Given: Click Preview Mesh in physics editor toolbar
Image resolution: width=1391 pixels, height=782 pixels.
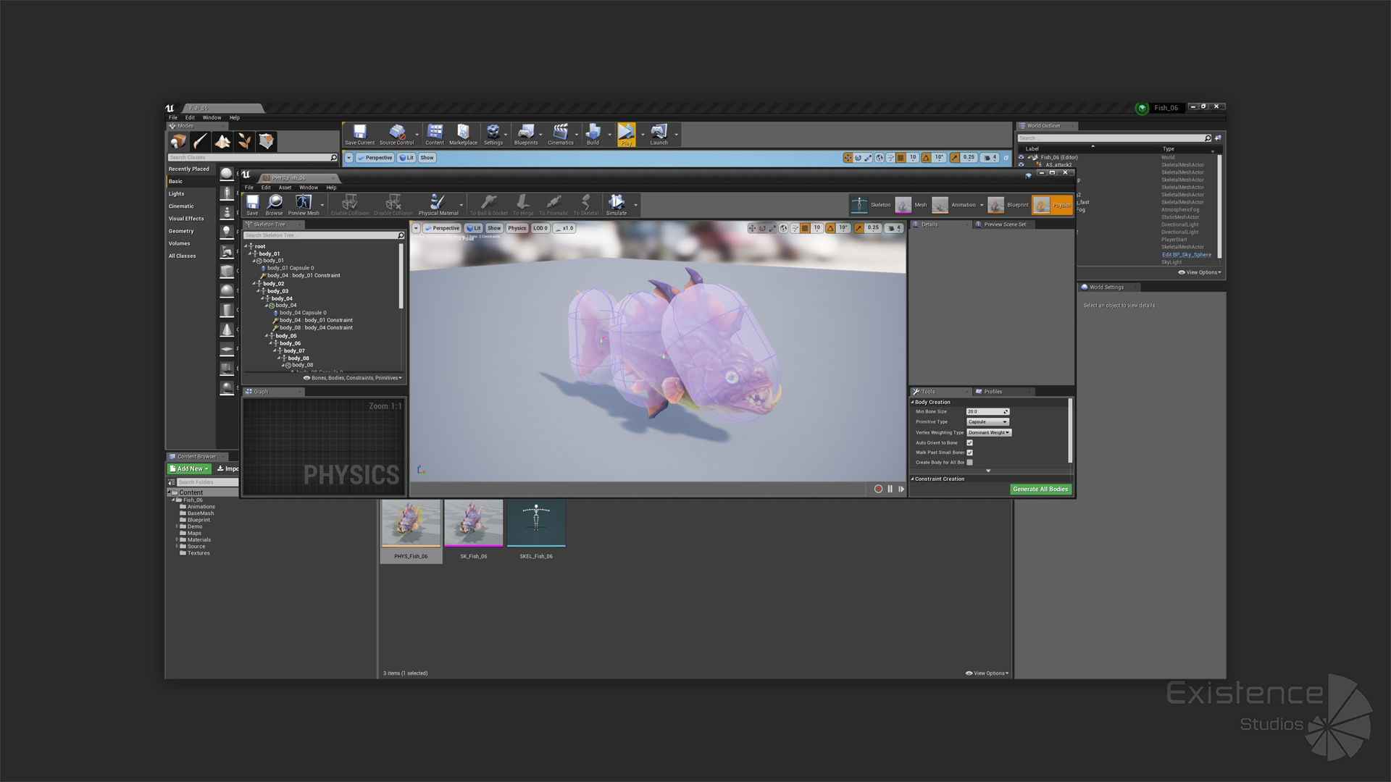Looking at the screenshot, I should point(304,205).
